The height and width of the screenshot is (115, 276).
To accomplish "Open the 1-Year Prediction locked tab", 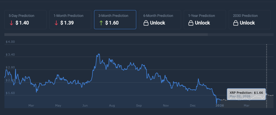I will [205, 20].
